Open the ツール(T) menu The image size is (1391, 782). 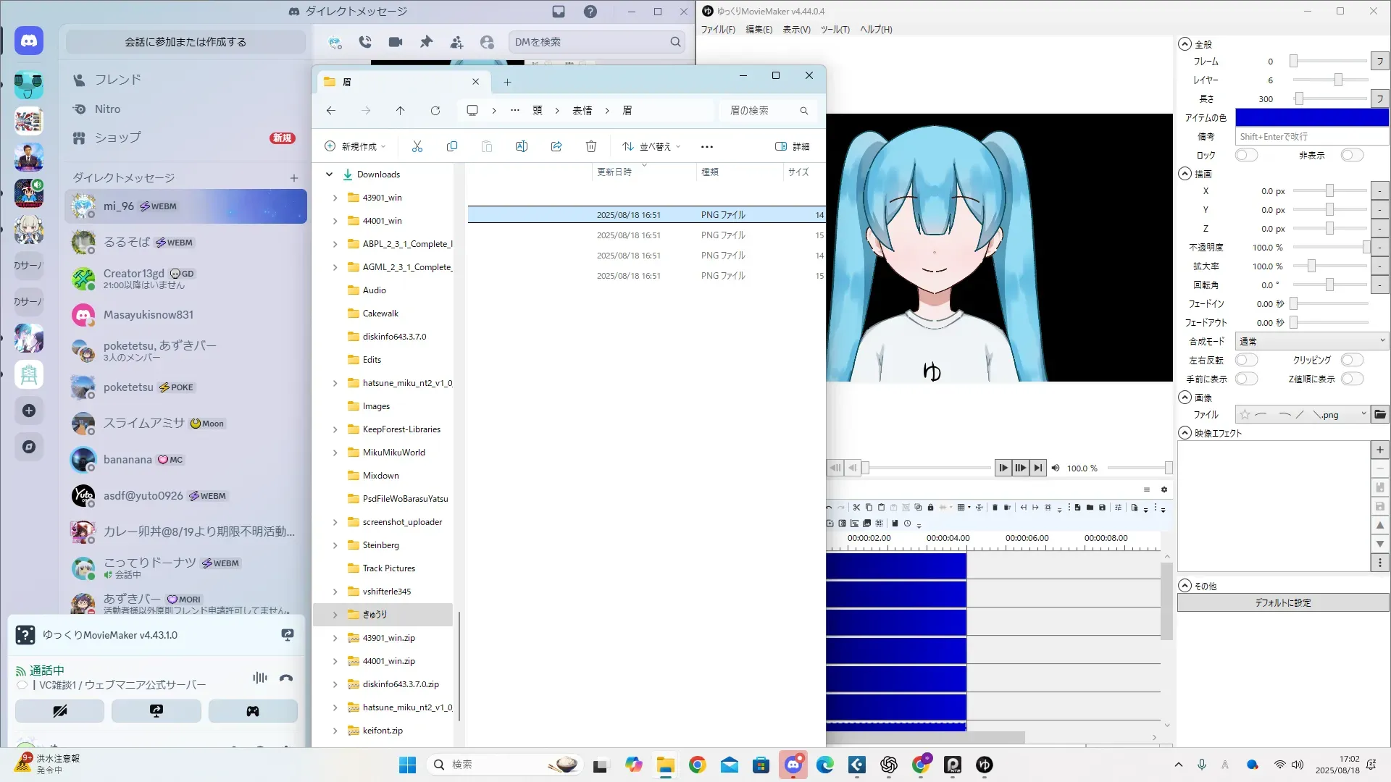pyautogui.click(x=835, y=30)
